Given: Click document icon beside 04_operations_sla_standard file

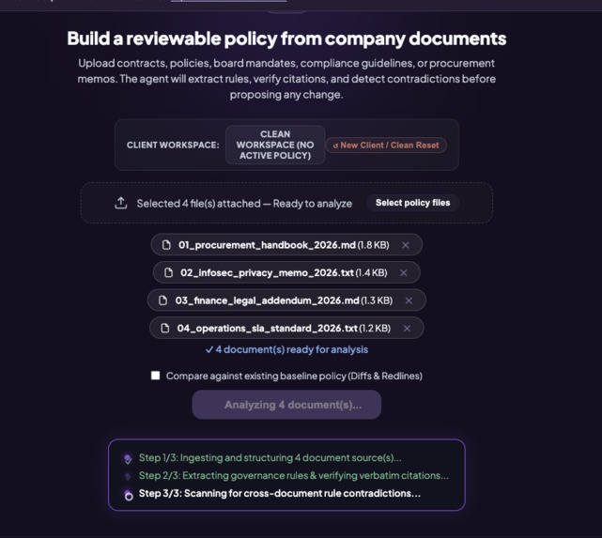Looking at the screenshot, I should 165,329.
